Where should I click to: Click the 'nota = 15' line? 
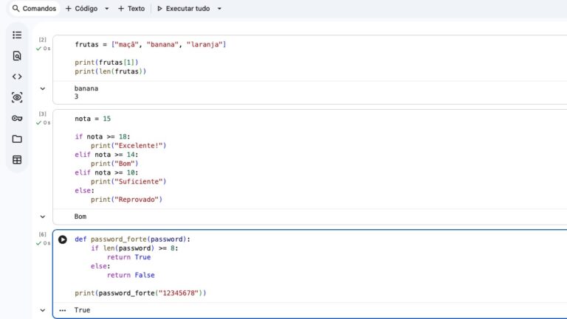click(92, 119)
